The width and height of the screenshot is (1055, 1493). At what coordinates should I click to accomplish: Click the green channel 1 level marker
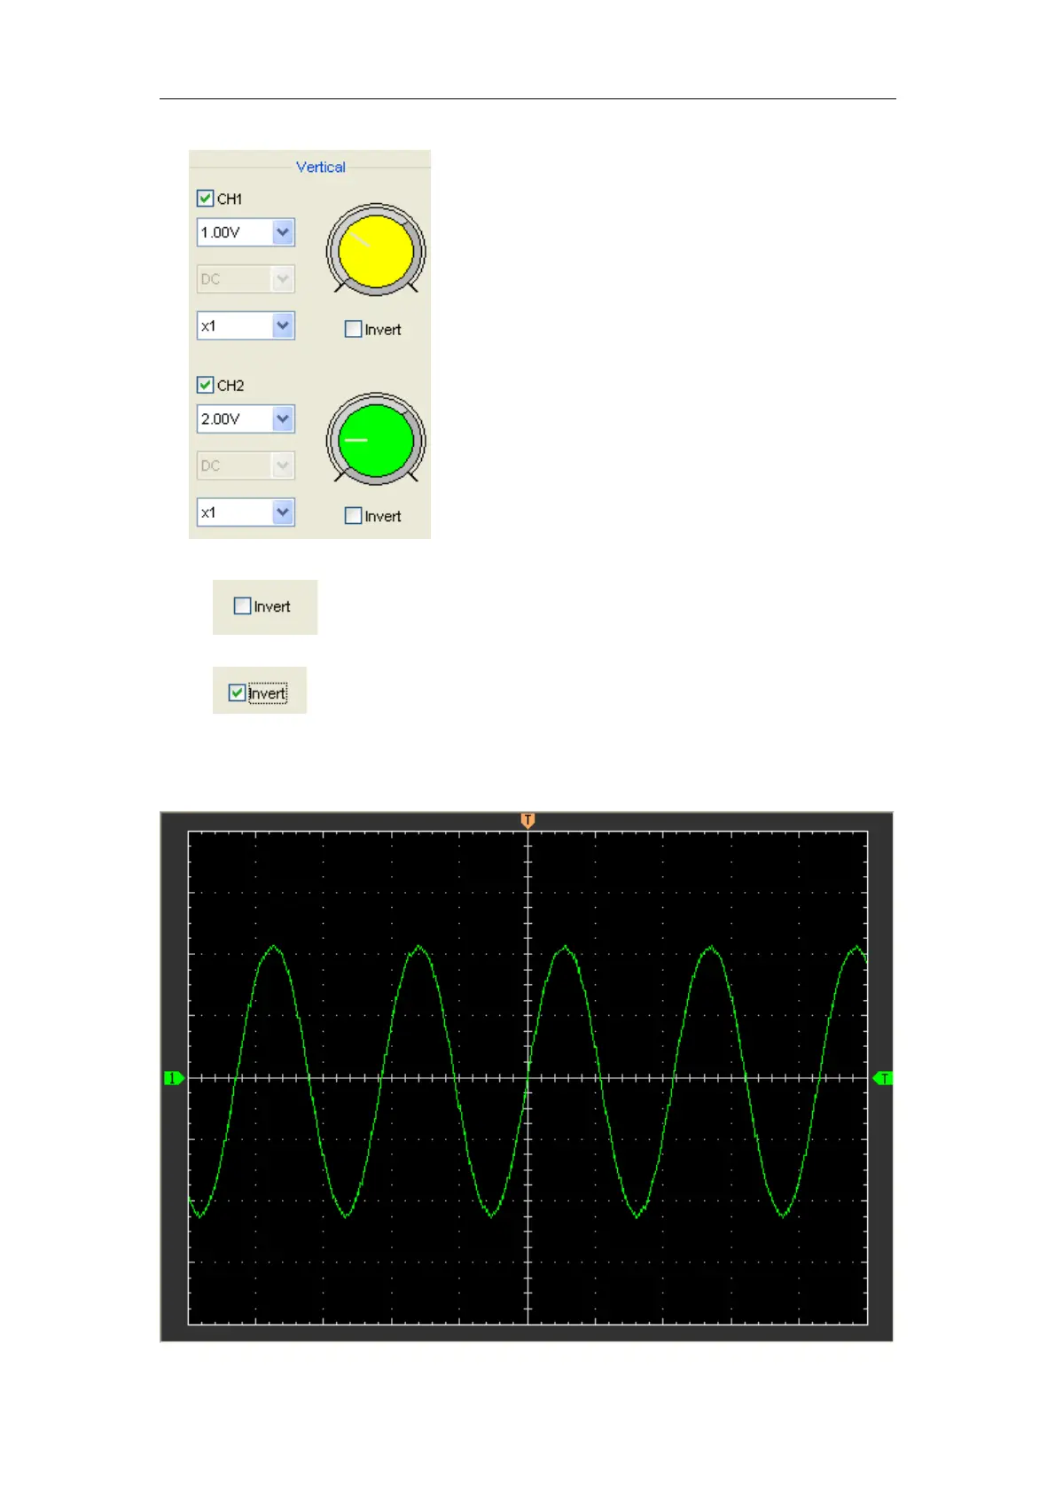click(x=174, y=1078)
